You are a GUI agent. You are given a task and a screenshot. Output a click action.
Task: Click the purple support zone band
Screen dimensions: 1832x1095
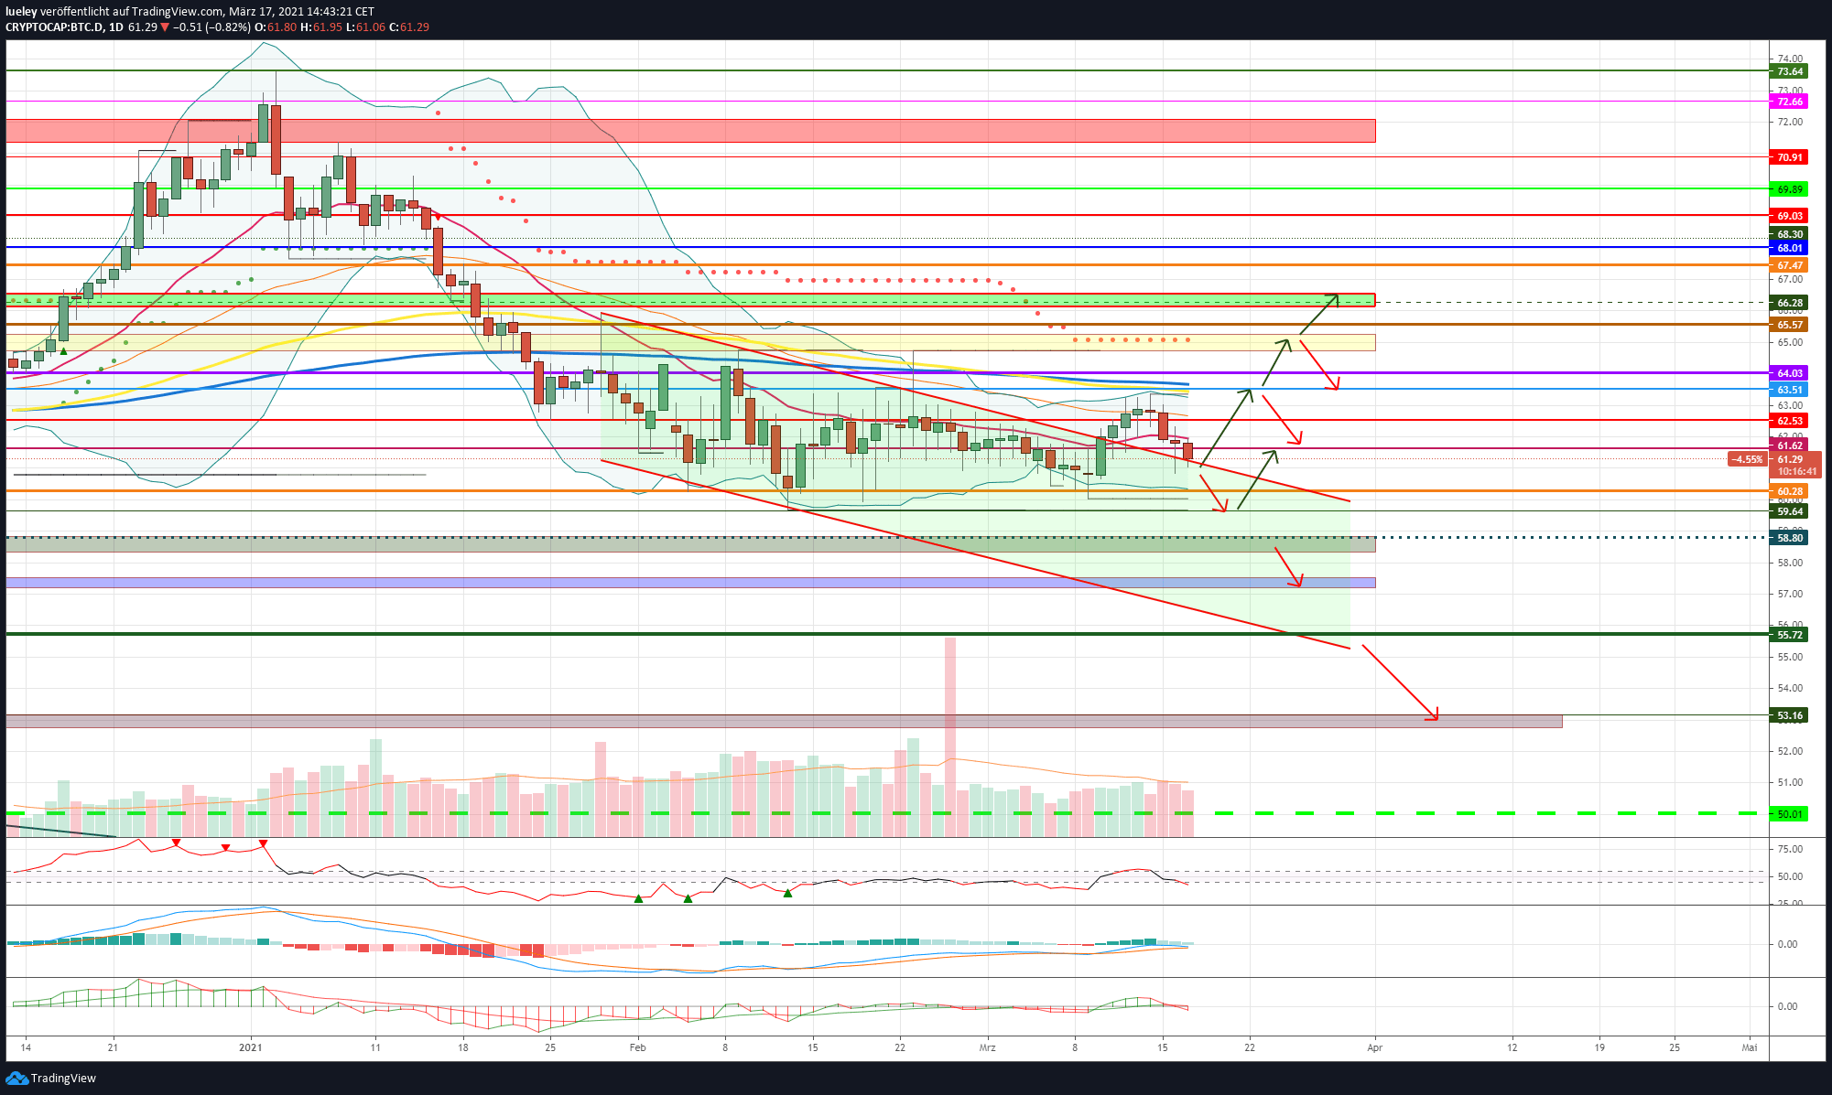[690, 583]
